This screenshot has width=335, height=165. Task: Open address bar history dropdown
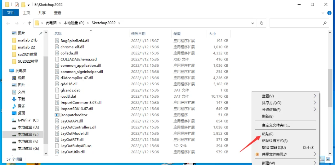tap(253, 23)
